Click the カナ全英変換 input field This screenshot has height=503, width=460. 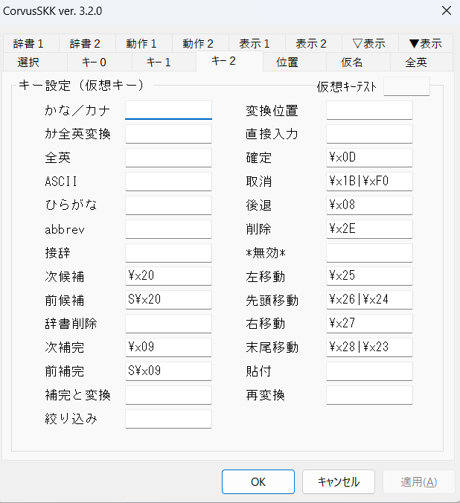click(168, 134)
